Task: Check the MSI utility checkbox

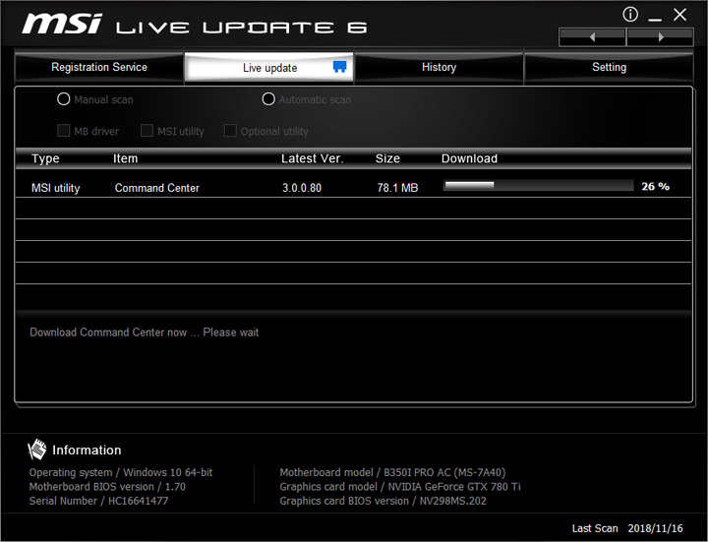Action: (x=147, y=131)
